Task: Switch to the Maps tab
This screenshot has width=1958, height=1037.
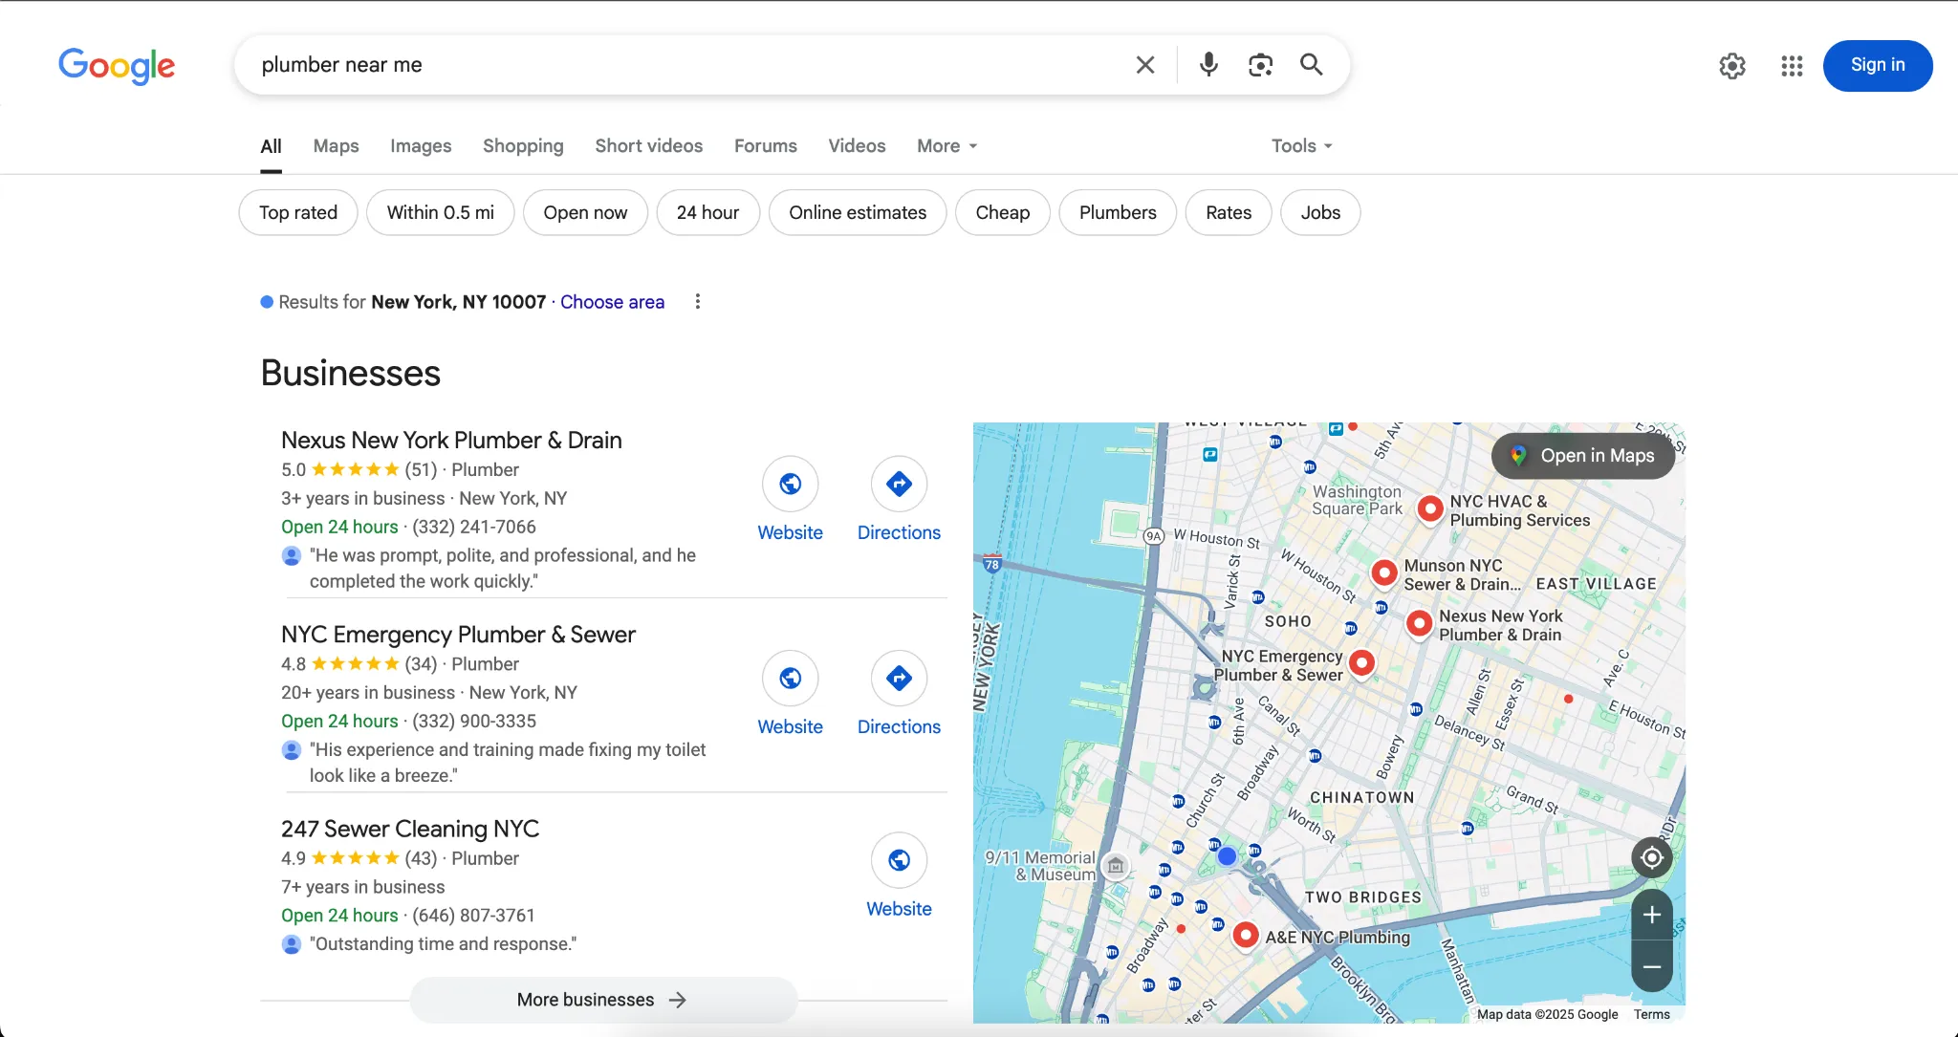Action: point(336,146)
